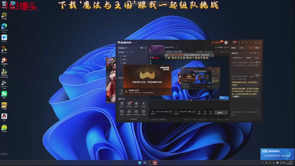Click the 弹幕助手 settings gear icon
Viewport: 295px width, 166px height.
click(255, 53)
